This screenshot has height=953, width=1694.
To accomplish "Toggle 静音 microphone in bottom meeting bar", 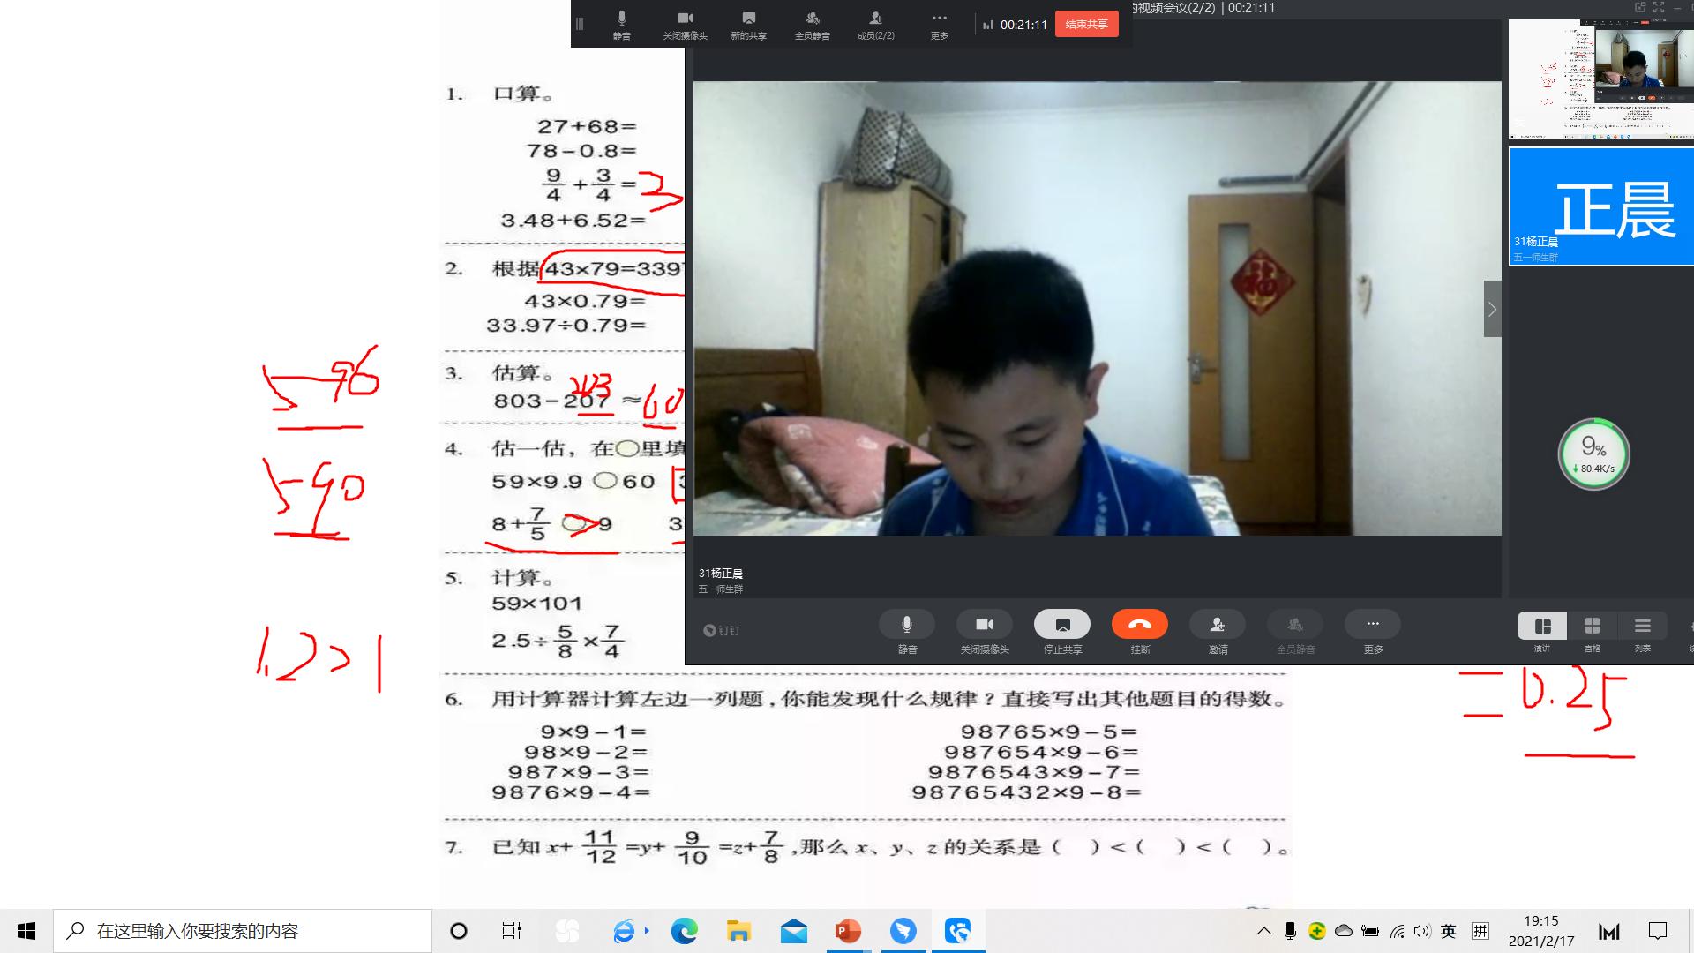I will [x=906, y=625].
